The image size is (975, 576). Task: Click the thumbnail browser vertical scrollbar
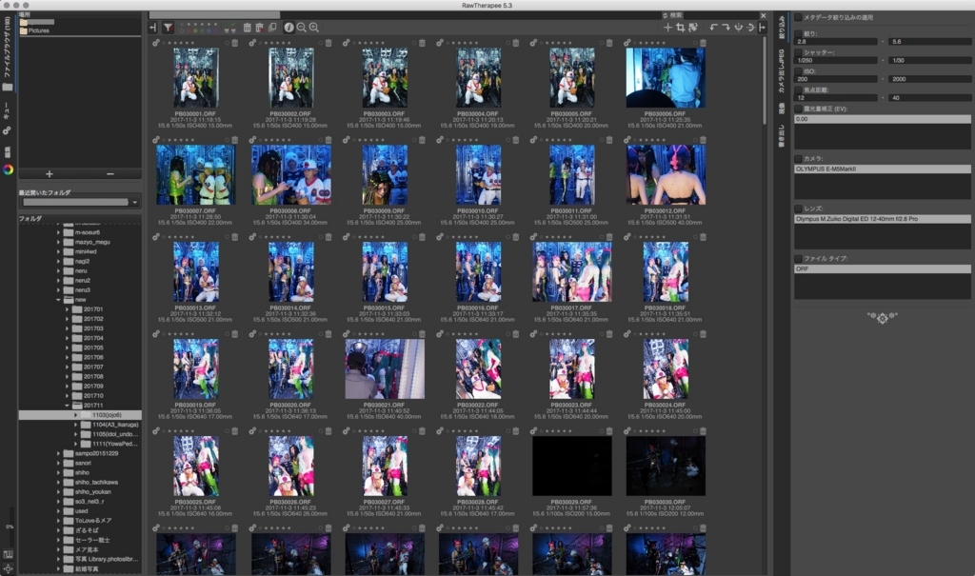pos(766,81)
